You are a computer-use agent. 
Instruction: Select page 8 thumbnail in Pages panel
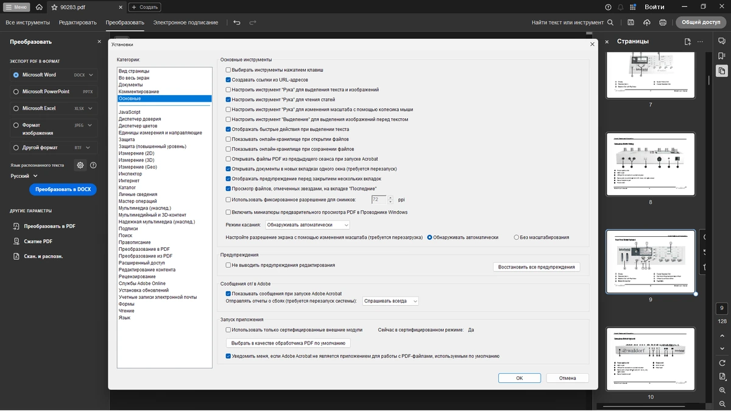pyautogui.click(x=651, y=164)
